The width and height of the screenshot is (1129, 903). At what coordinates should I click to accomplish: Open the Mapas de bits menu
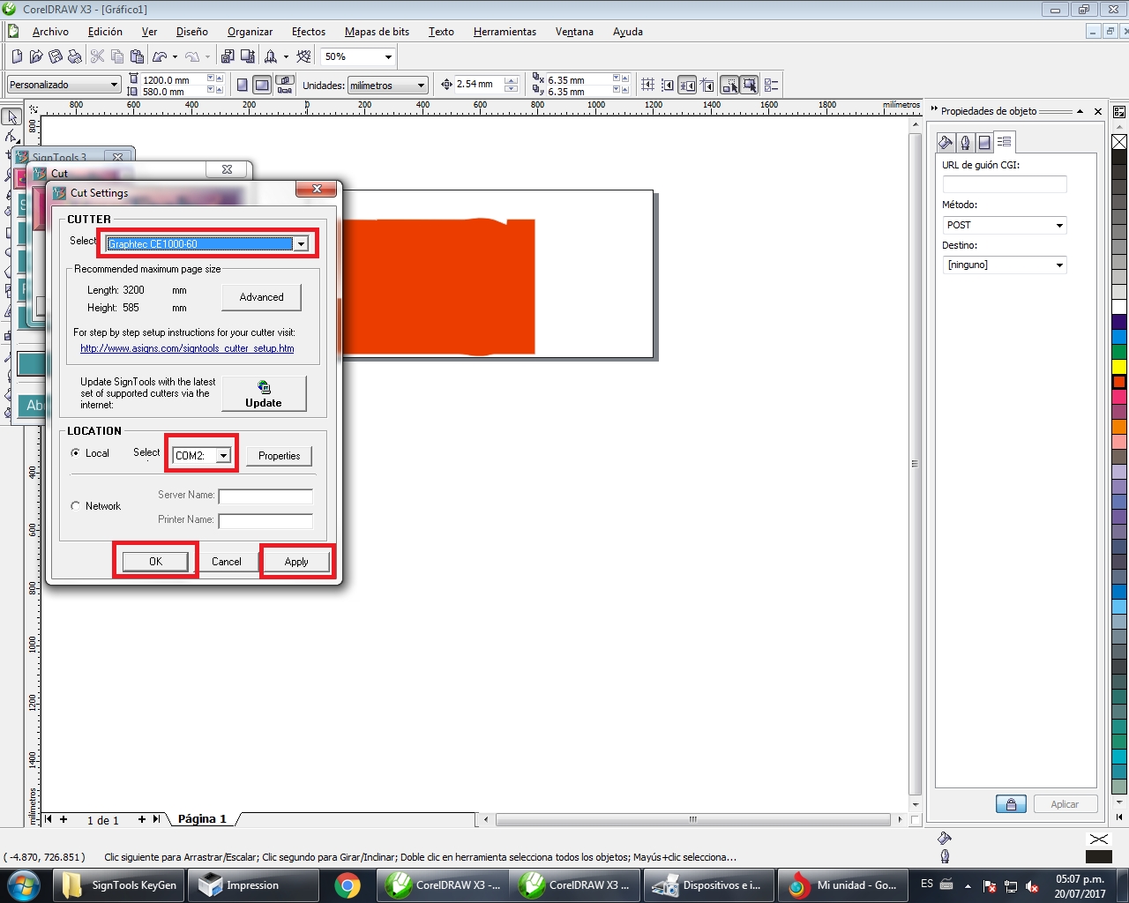(377, 32)
